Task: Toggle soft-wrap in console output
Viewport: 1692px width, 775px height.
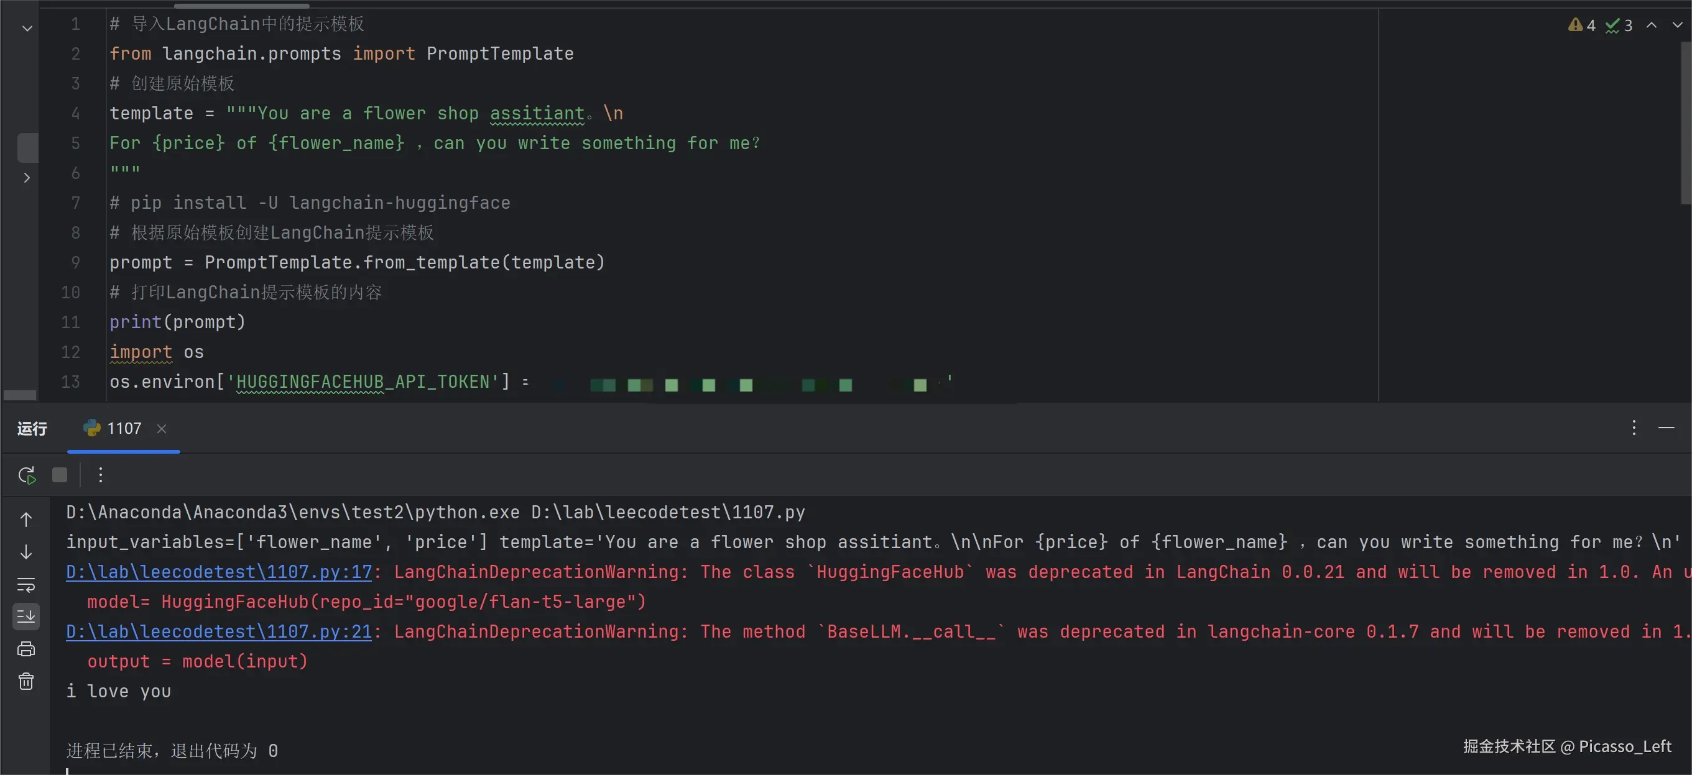Action: click(x=26, y=584)
